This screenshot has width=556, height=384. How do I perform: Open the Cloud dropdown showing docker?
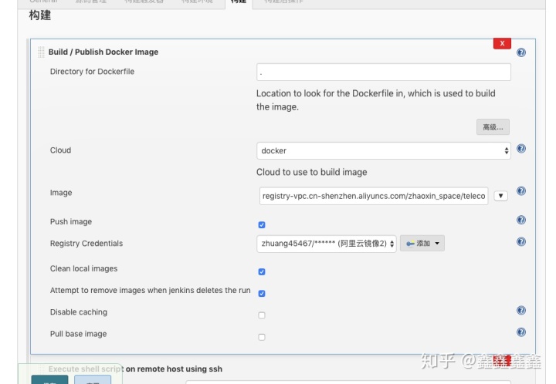pos(383,151)
